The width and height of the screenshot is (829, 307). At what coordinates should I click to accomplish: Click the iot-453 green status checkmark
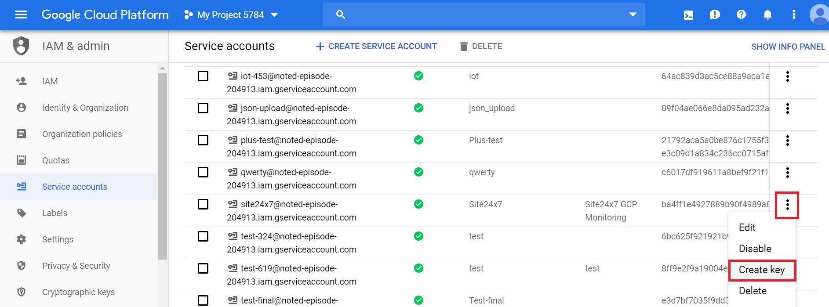(x=418, y=76)
